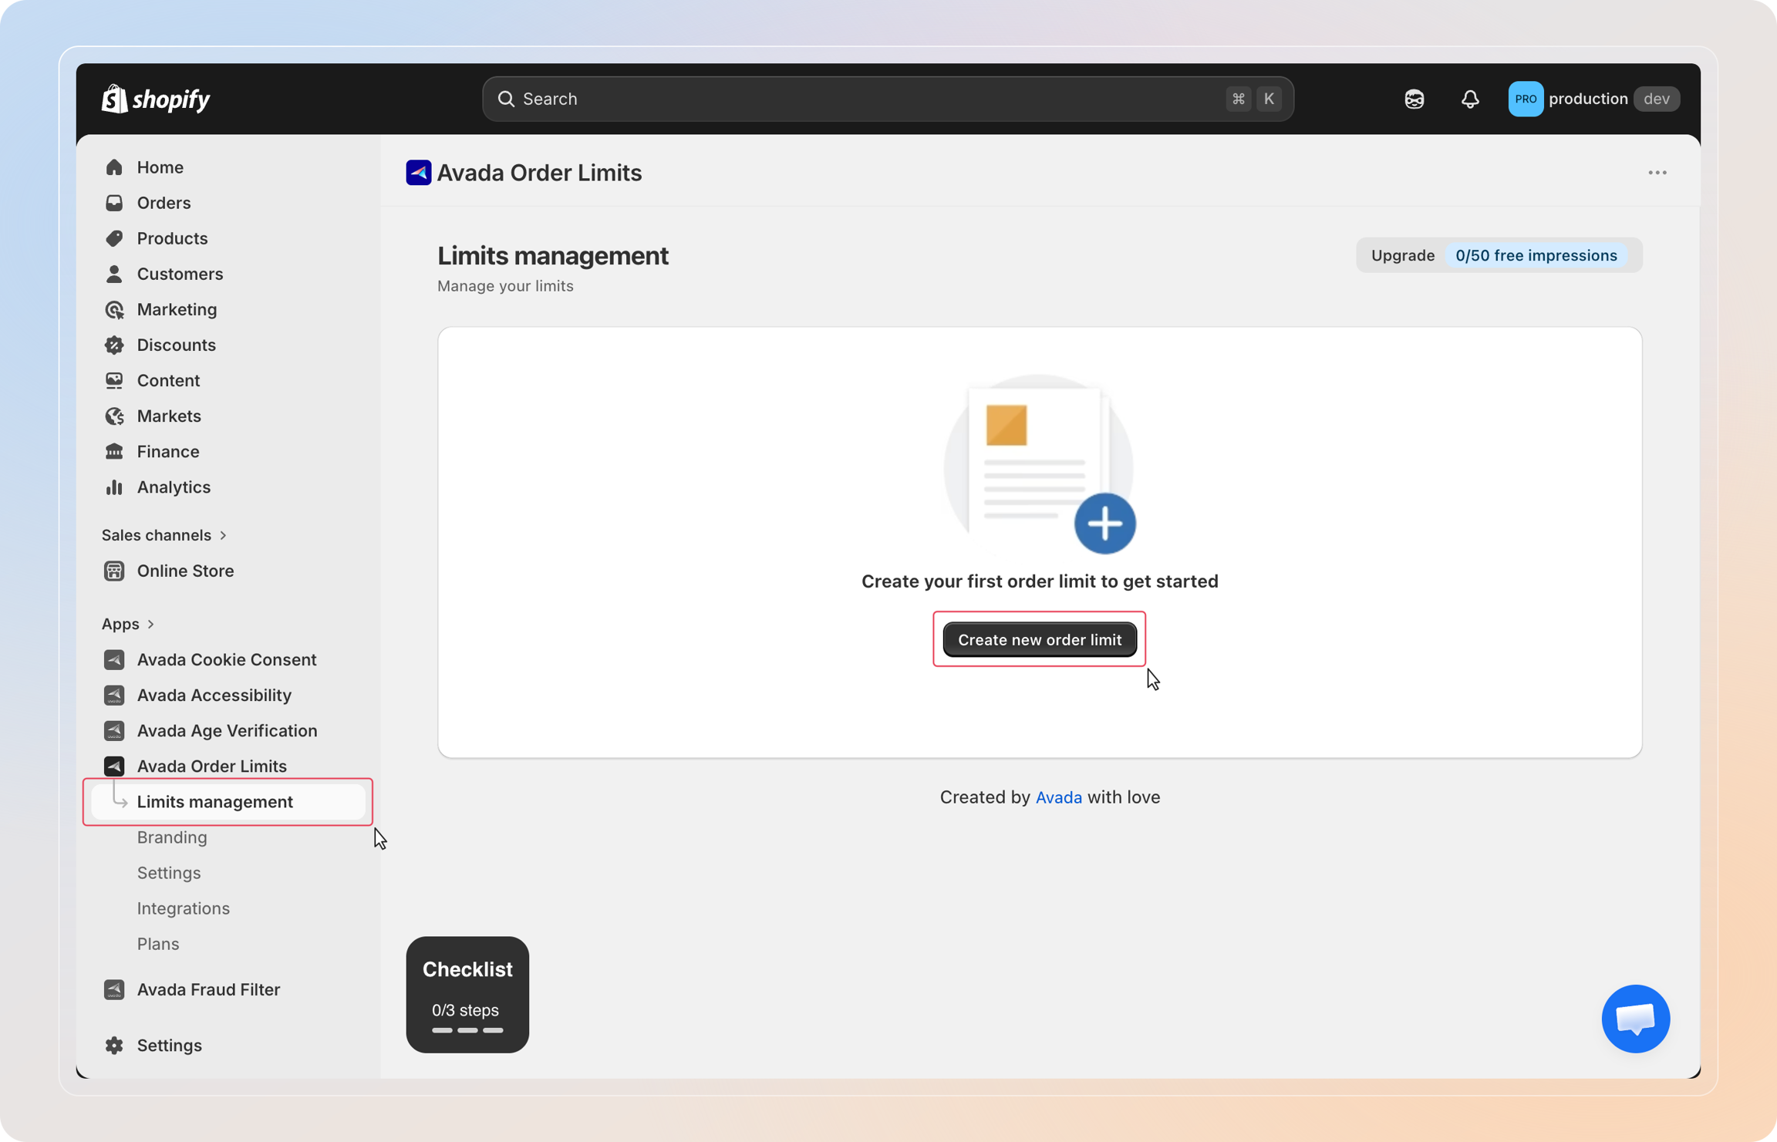Click the Discounts badge icon

(x=114, y=345)
